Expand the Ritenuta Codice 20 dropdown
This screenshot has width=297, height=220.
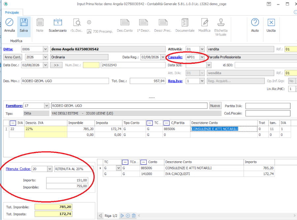pos(50,169)
